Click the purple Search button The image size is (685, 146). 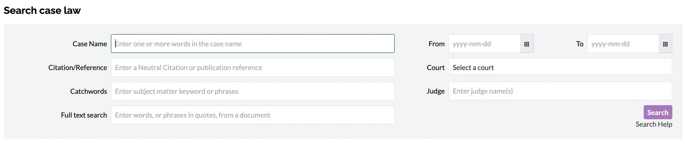click(657, 112)
